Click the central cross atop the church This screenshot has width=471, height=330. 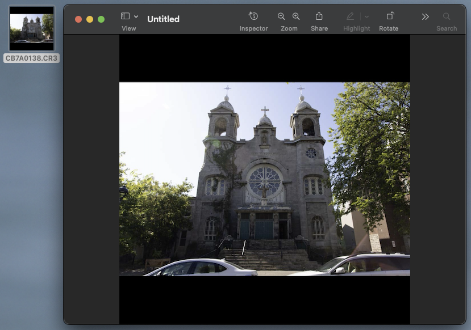265,110
